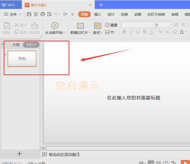The height and width of the screenshot is (164, 190).
Task: Click the 粘贴 paste icon
Action: [x=7, y=25]
